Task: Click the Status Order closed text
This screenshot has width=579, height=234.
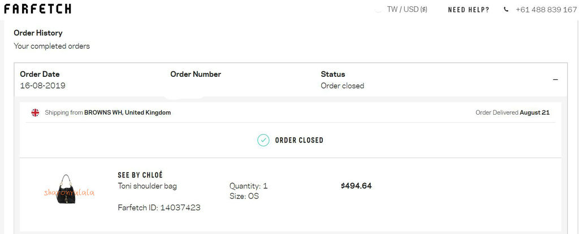Action: (342, 85)
